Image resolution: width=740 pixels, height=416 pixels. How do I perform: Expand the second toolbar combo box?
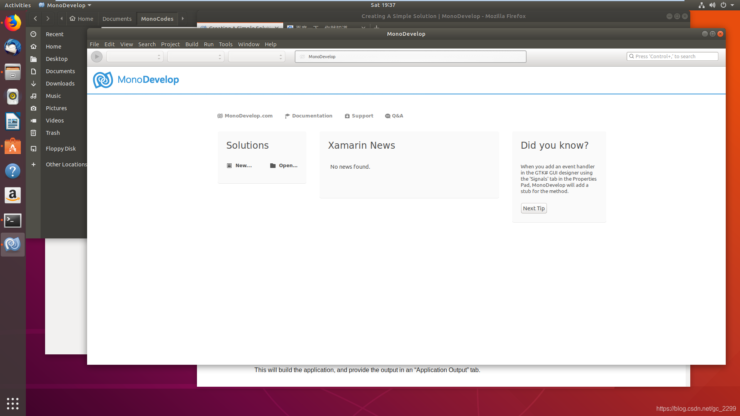(195, 57)
